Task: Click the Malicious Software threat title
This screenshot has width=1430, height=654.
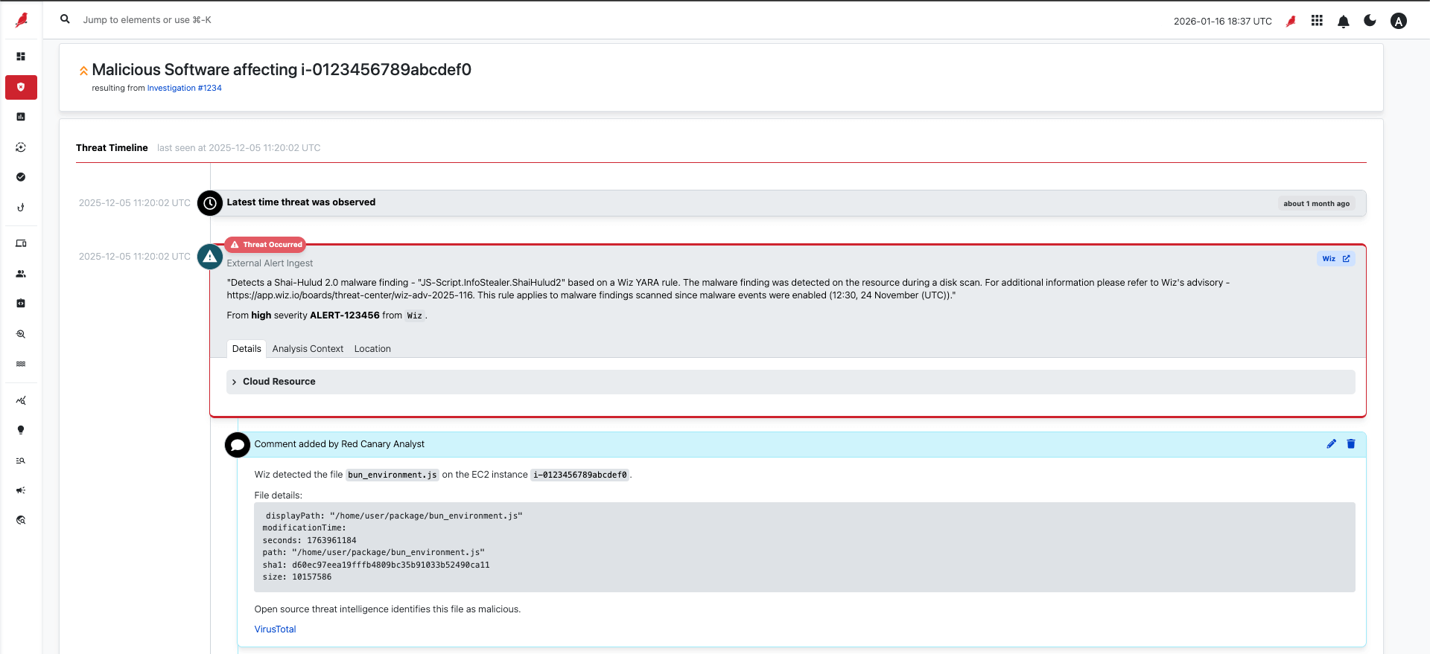Action: coord(282,70)
